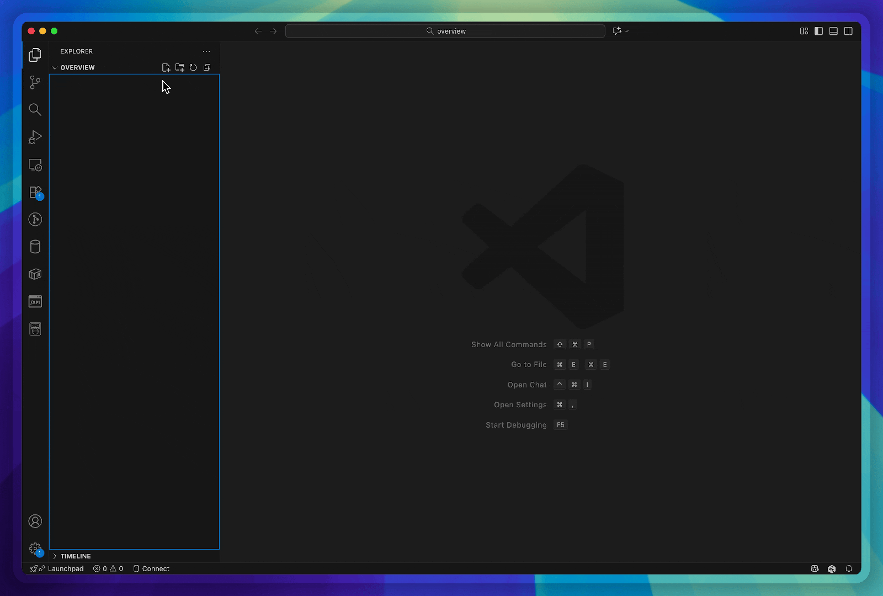883x596 pixels.
Task: Open the Source Control view
Action: pyautogui.click(x=35, y=82)
